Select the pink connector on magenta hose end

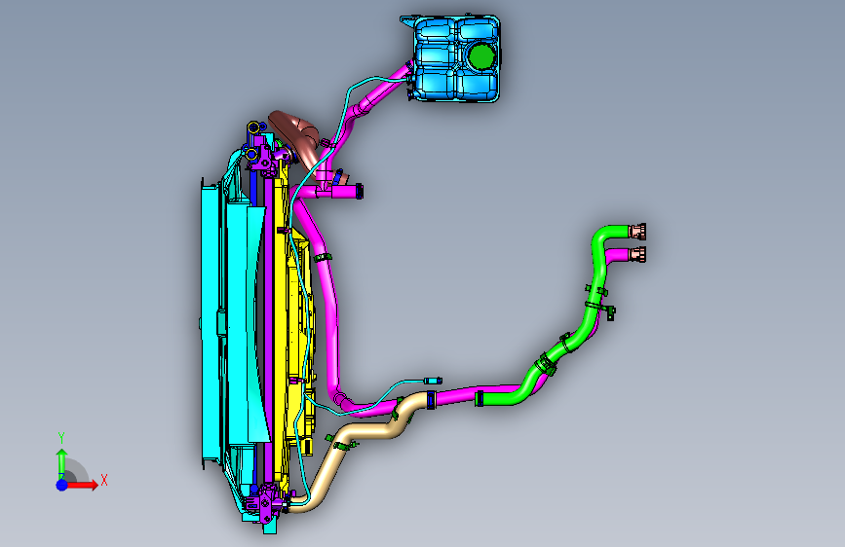[x=637, y=254]
